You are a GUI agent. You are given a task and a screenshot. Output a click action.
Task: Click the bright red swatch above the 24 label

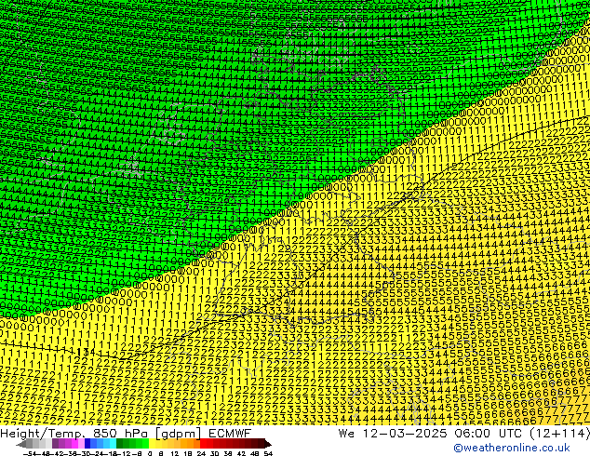(x=203, y=444)
